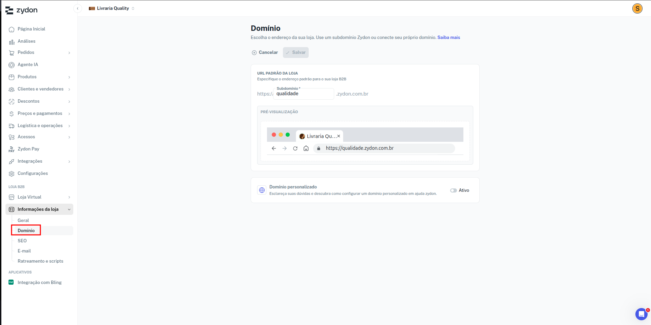Click the Logística e operações truck icon

coord(12,126)
